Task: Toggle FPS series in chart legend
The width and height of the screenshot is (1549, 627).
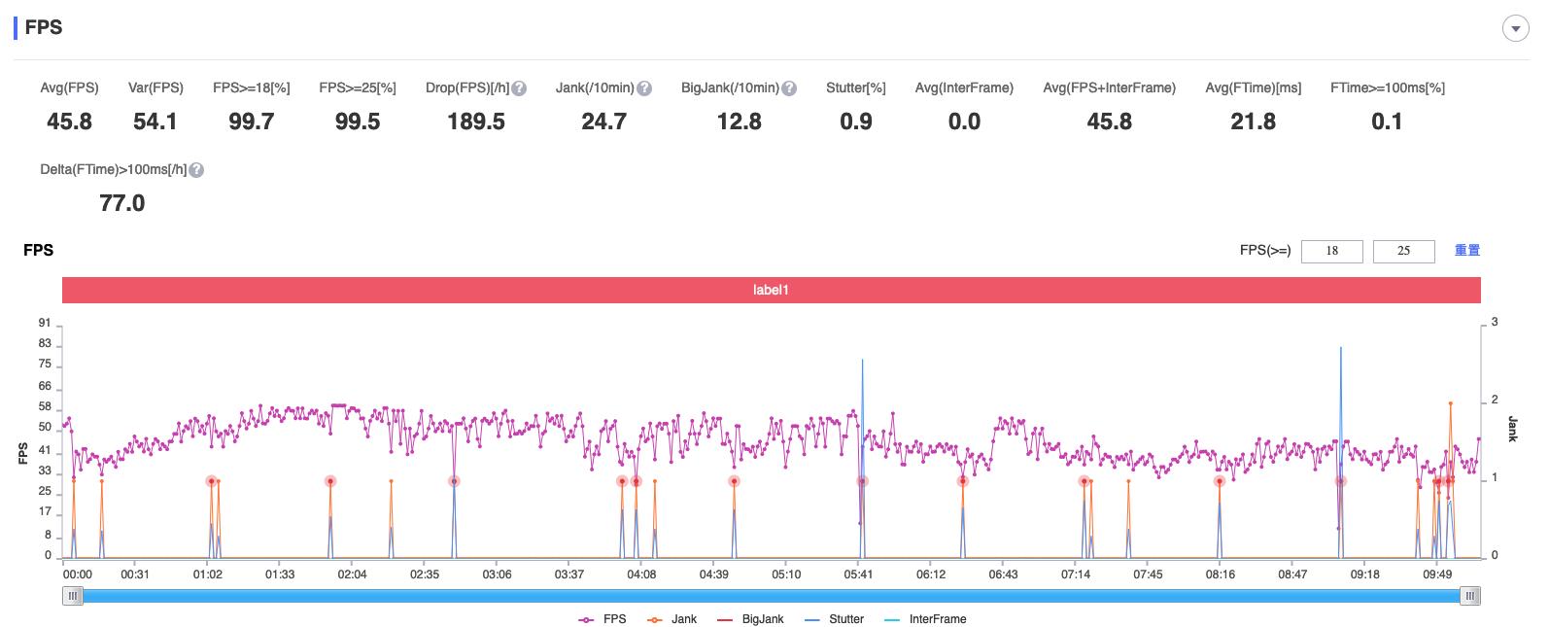Action: (602, 619)
